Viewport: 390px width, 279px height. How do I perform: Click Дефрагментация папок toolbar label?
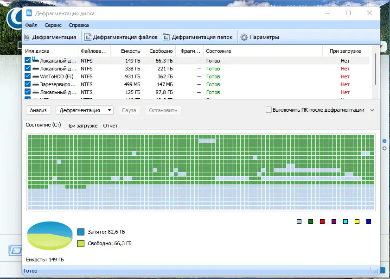click(202, 37)
